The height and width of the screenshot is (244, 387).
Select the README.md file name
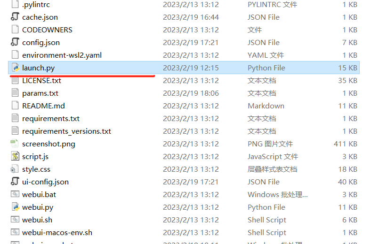(43, 106)
